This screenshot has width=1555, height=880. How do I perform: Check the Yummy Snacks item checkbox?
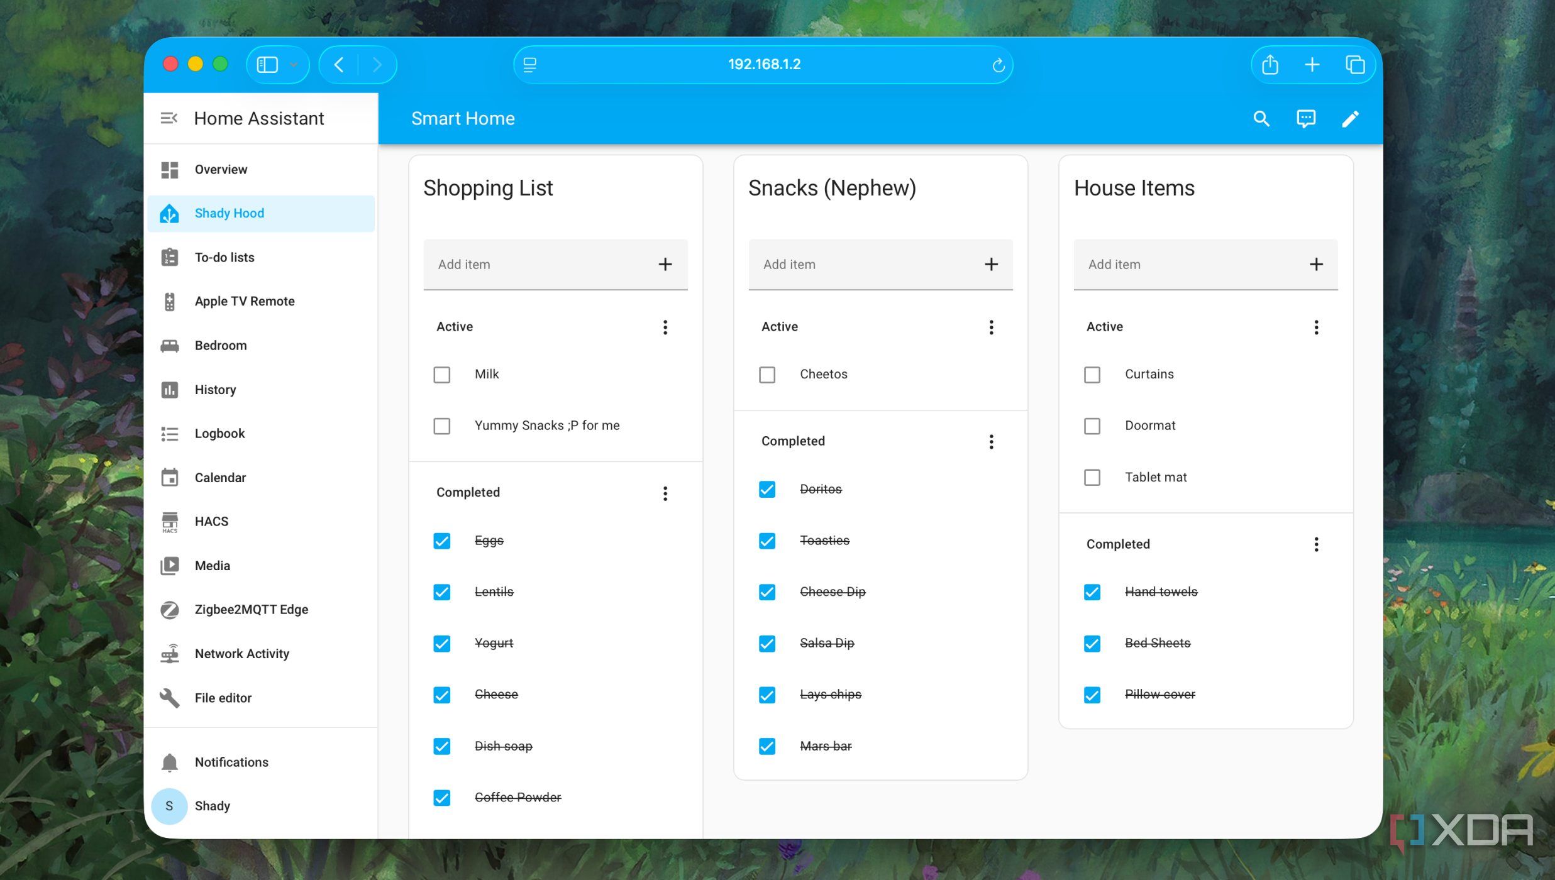tap(441, 426)
